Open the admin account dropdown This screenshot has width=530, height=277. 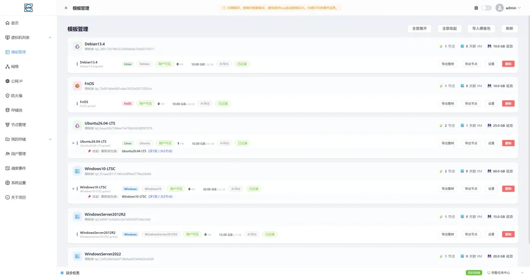tap(513, 8)
